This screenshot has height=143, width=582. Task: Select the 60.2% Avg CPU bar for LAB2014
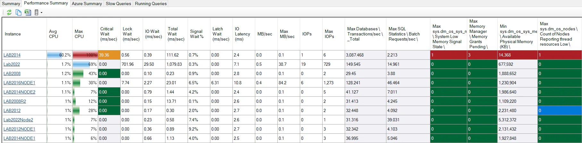tap(59, 55)
